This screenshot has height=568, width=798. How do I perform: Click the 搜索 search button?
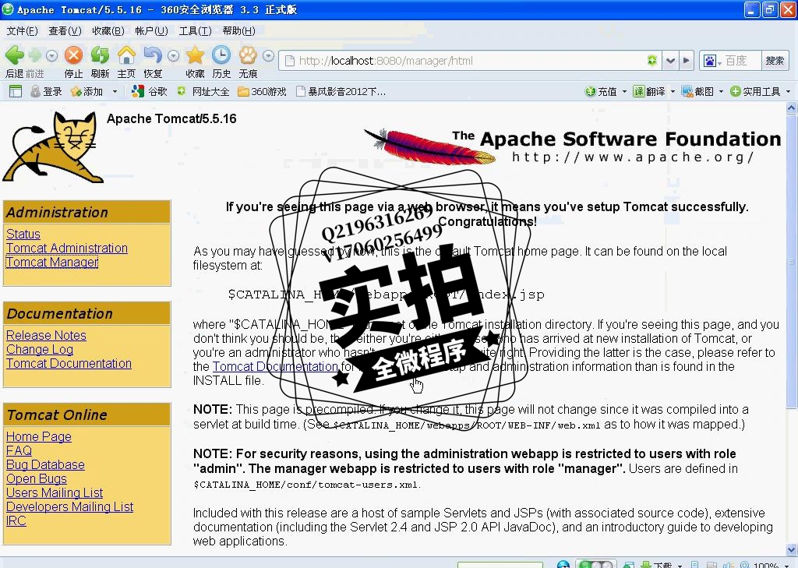775,61
